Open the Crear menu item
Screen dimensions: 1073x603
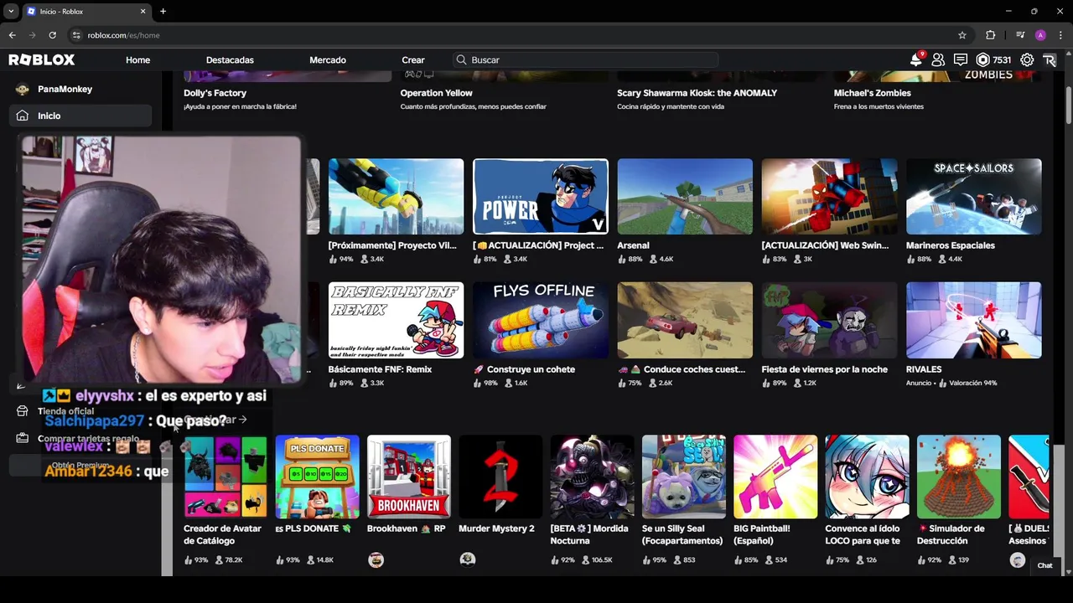tap(413, 59)
